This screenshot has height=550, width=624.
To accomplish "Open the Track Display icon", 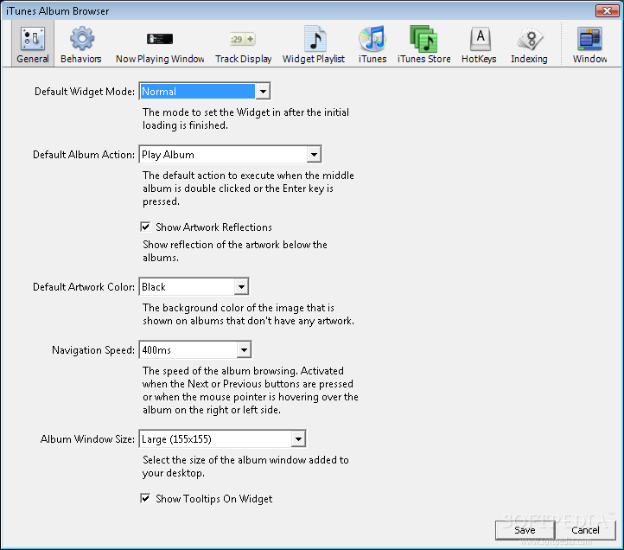I will point(243,39).
